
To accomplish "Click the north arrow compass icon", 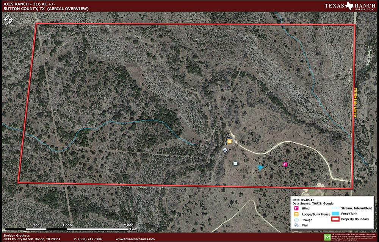I will click(8, 19).
